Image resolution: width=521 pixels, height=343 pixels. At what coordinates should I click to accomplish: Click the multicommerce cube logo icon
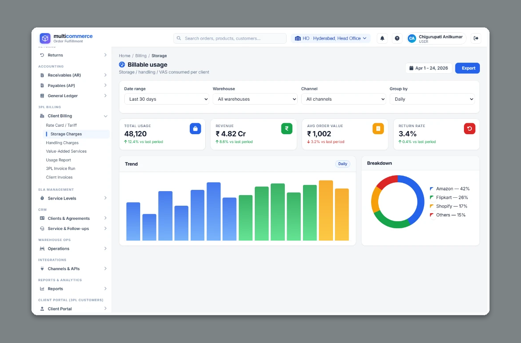click(x=45, y=38)
